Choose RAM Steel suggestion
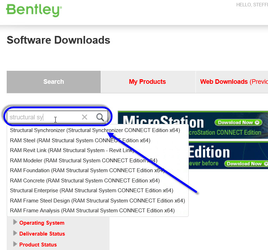Viewport: 268px width, 250px height. (80, 140)
